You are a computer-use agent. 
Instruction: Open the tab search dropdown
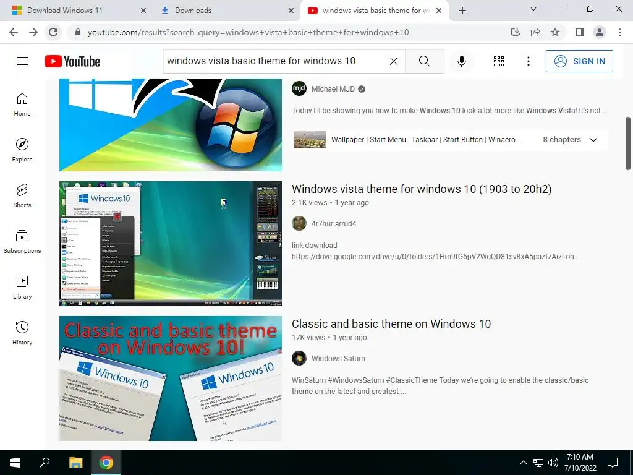[x=533, y=9]
